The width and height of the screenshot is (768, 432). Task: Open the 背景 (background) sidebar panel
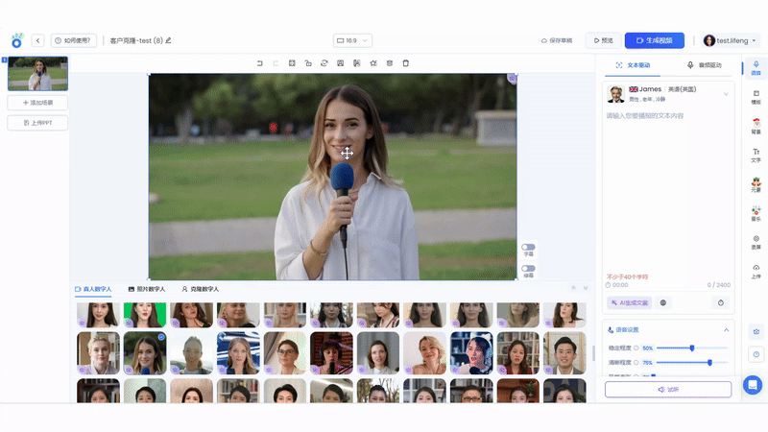tap(756, 124)
